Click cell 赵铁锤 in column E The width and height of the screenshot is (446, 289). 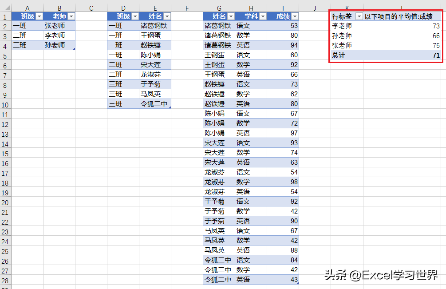tap(155, 45)
